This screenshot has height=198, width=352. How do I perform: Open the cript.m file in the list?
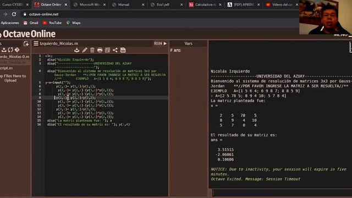[x=6, y=68]
